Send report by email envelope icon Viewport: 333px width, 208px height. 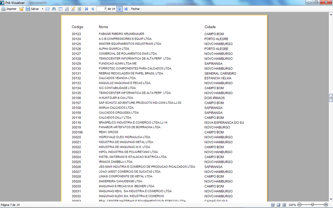[x=48, y=9]
